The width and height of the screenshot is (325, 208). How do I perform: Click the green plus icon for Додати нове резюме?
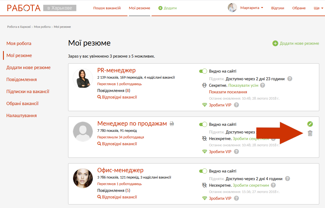tap(275, 43)
